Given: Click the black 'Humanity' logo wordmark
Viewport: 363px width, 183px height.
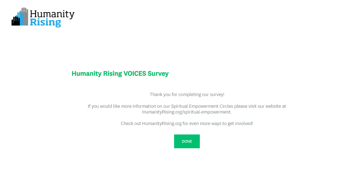Looking at the screenshot, I should (52, 14).
